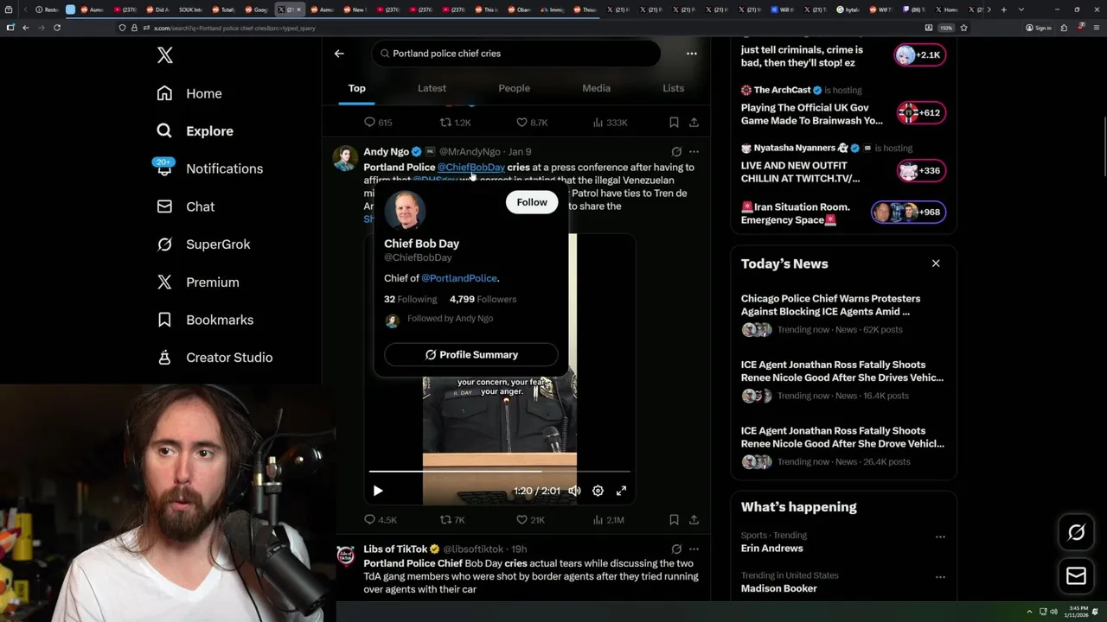The width and height of the screenshot is (1107, 622).
Task: Repost the post with 1.2K reposts
Action: [x=456, y=123]
